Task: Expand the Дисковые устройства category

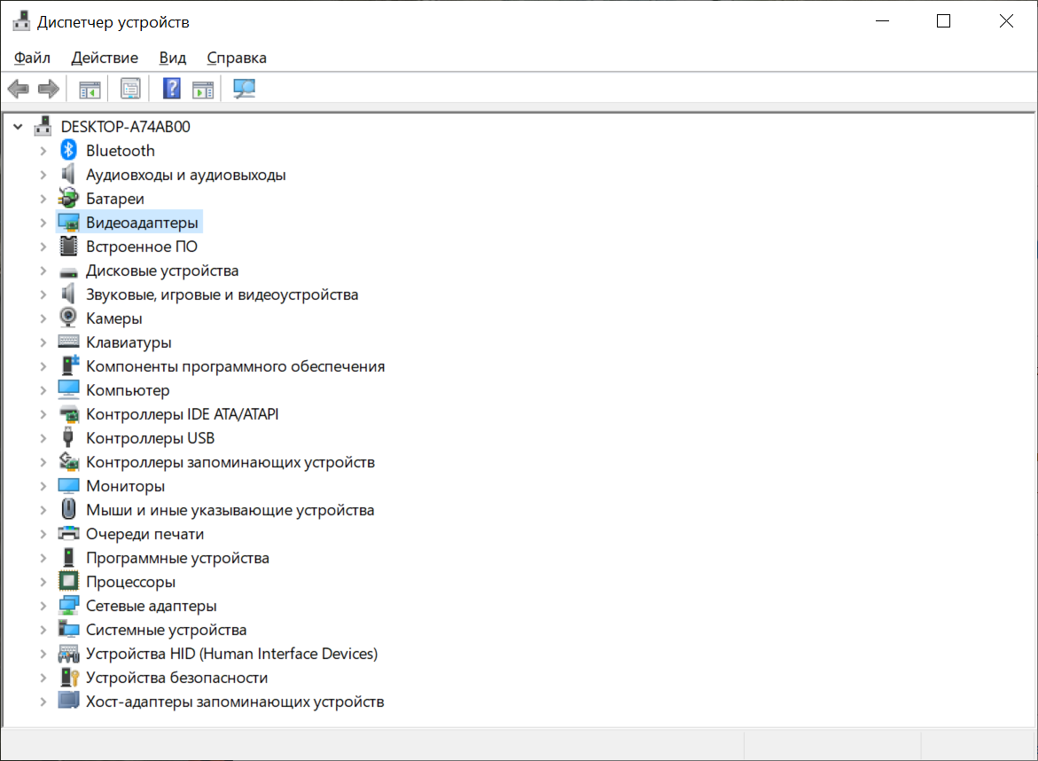Action: 43,271
